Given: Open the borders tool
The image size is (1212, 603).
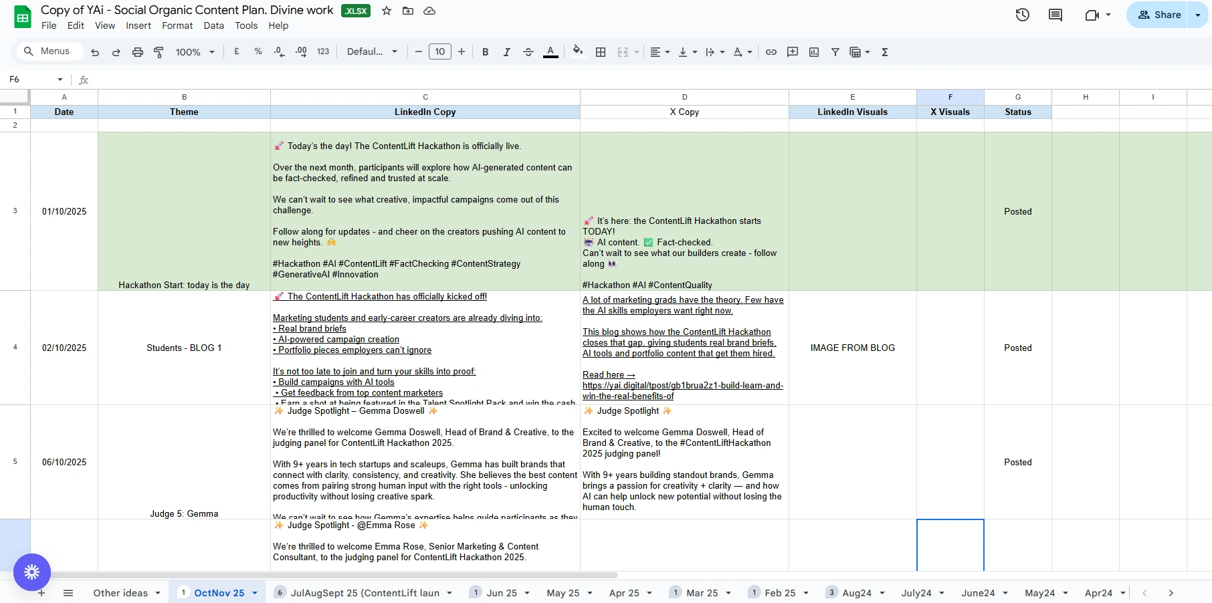Looking at the screenshot, I should coord(601,52).
